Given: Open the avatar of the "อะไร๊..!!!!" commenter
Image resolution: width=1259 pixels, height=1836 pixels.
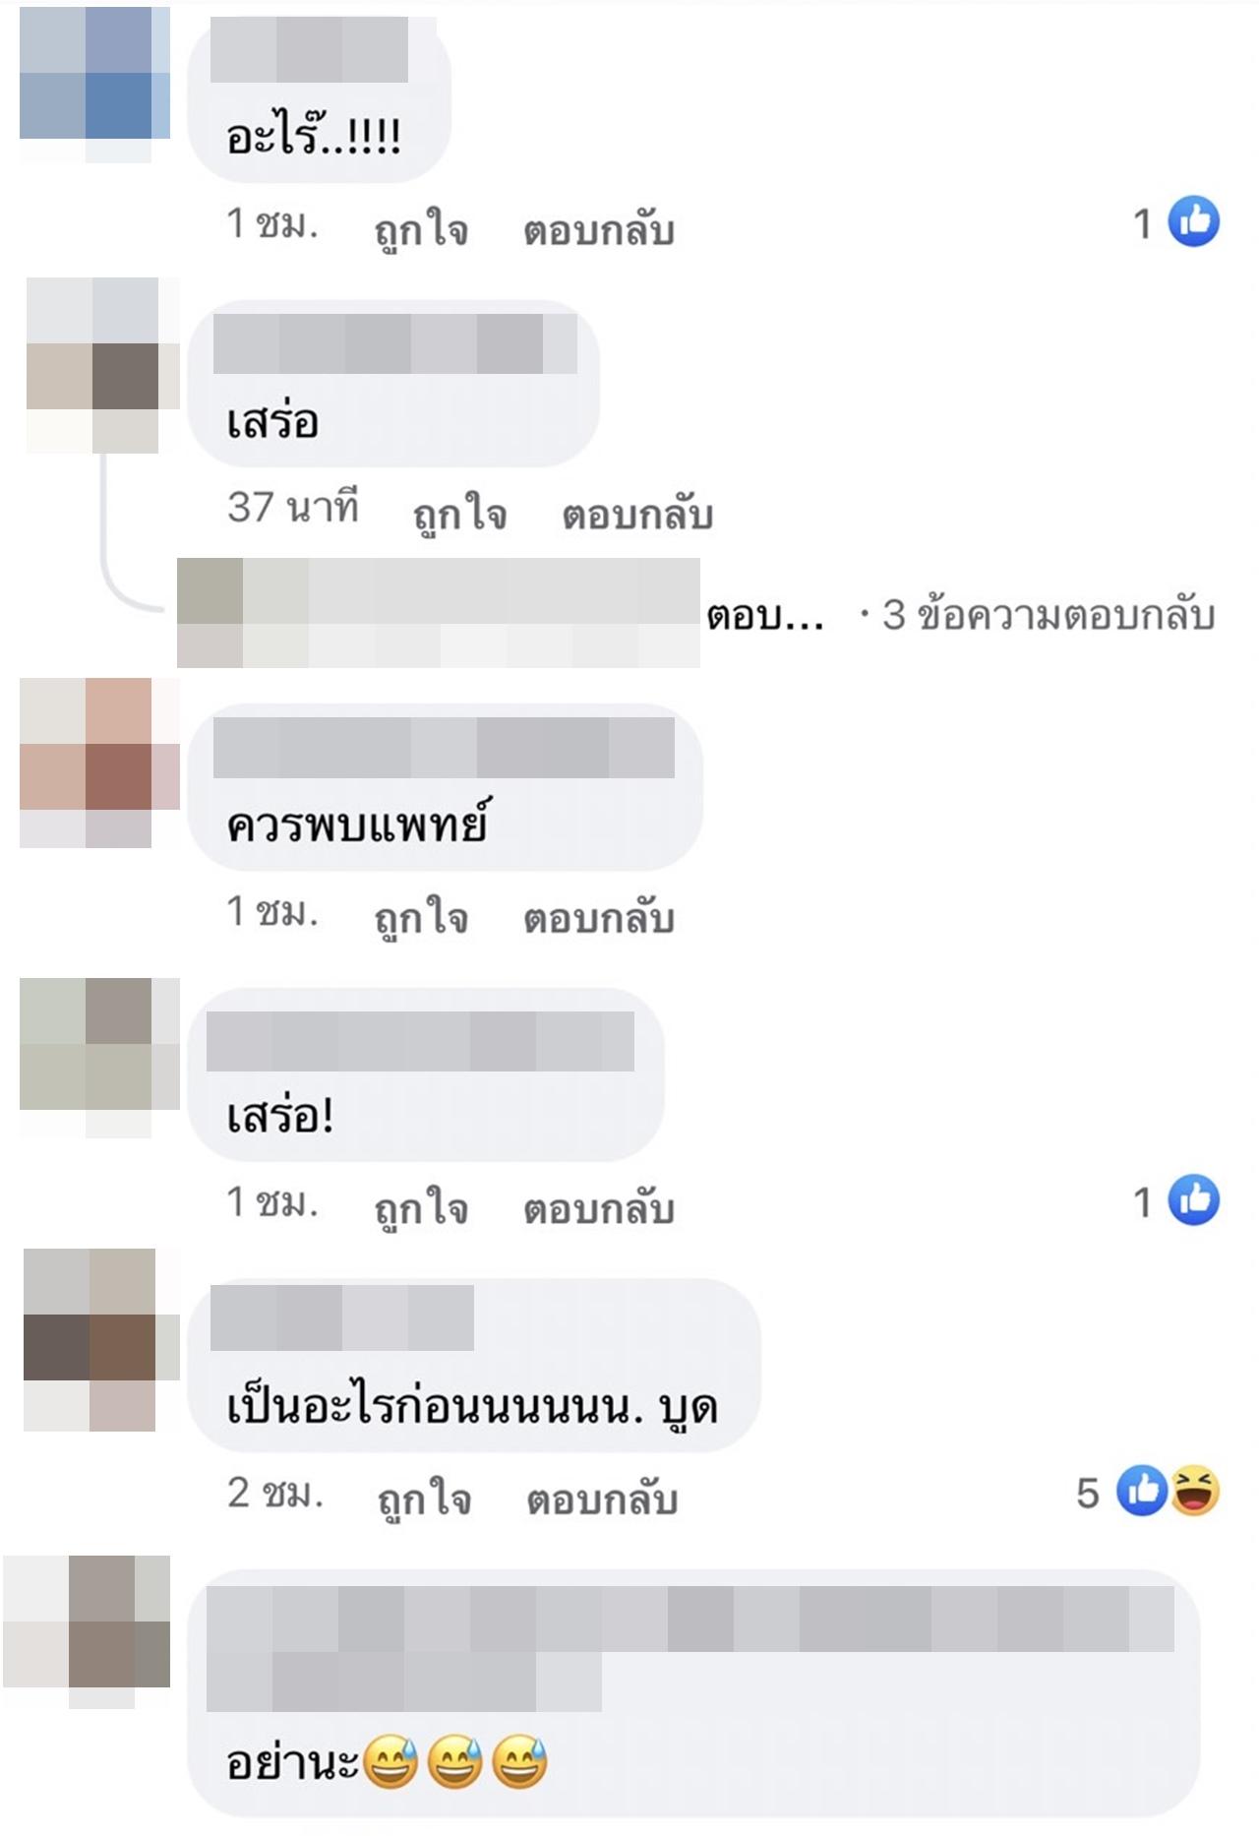Looking at the screenshot, I should click(94, 85).
